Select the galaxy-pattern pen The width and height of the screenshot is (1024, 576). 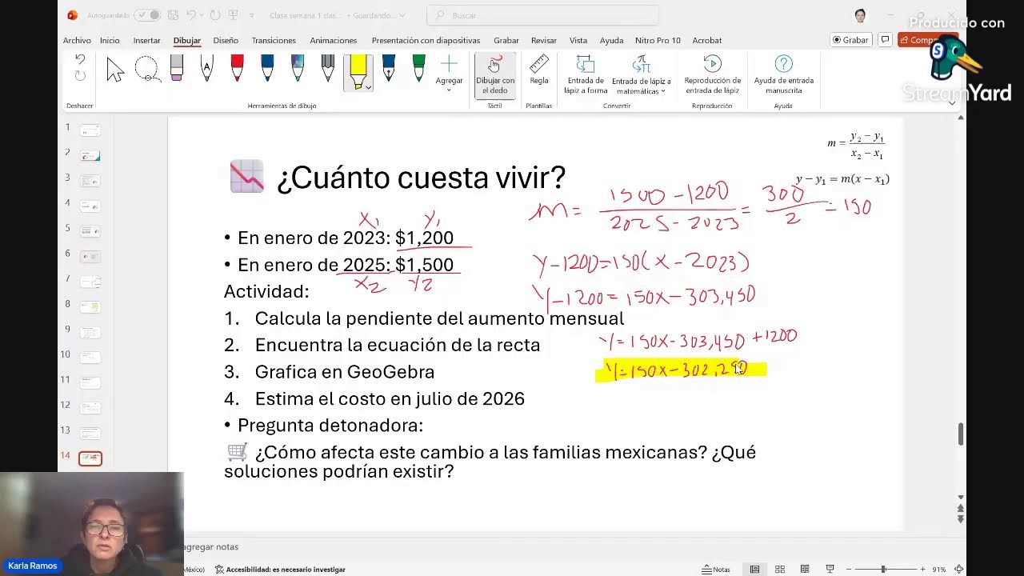pyautogui.click(x=298, y=69)
